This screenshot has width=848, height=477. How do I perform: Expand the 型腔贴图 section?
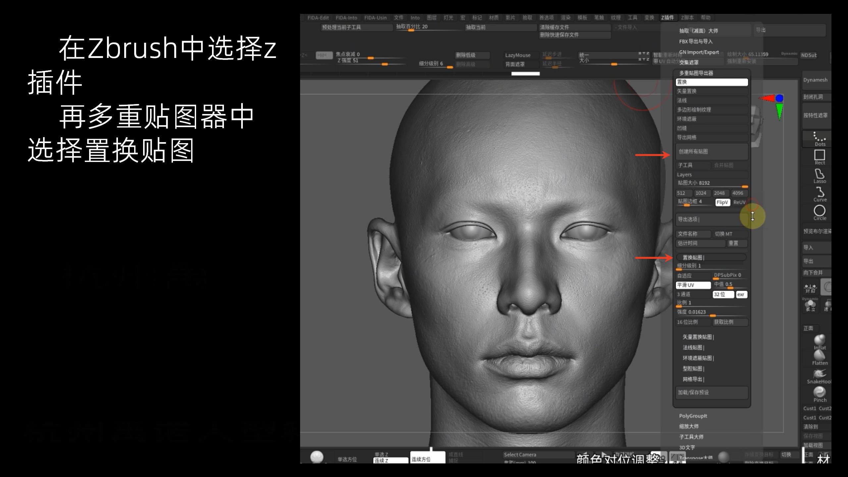point(693,369)
